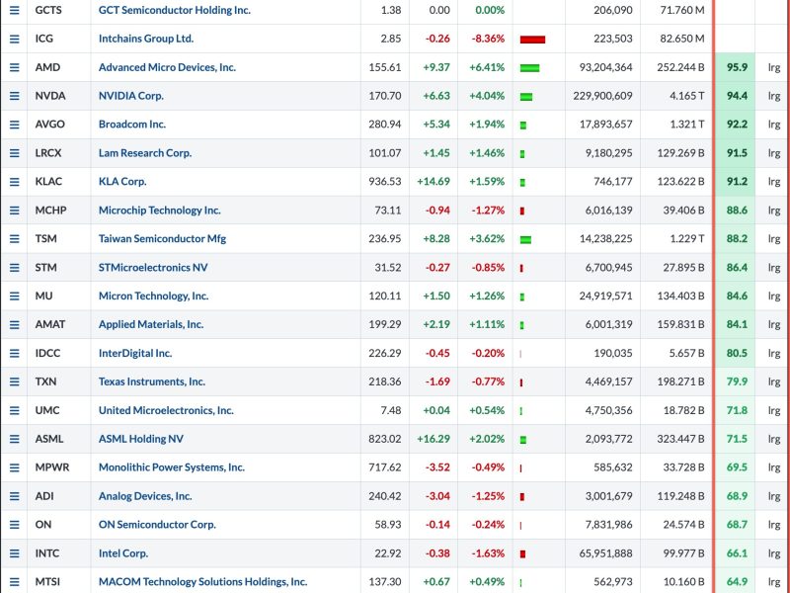Image resolution: width=790 pixels, height=593 pixels.
Task: Open the row menu icon for AMD
Action: (14, 67)
